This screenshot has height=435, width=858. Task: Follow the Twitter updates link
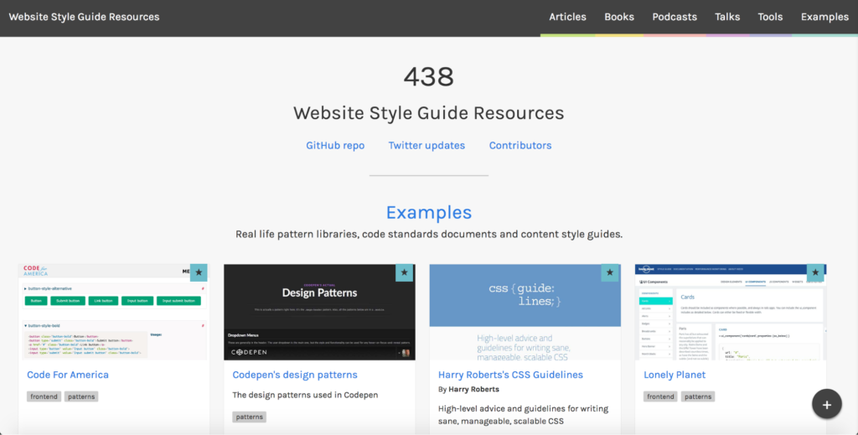click(x=426, y=145)
